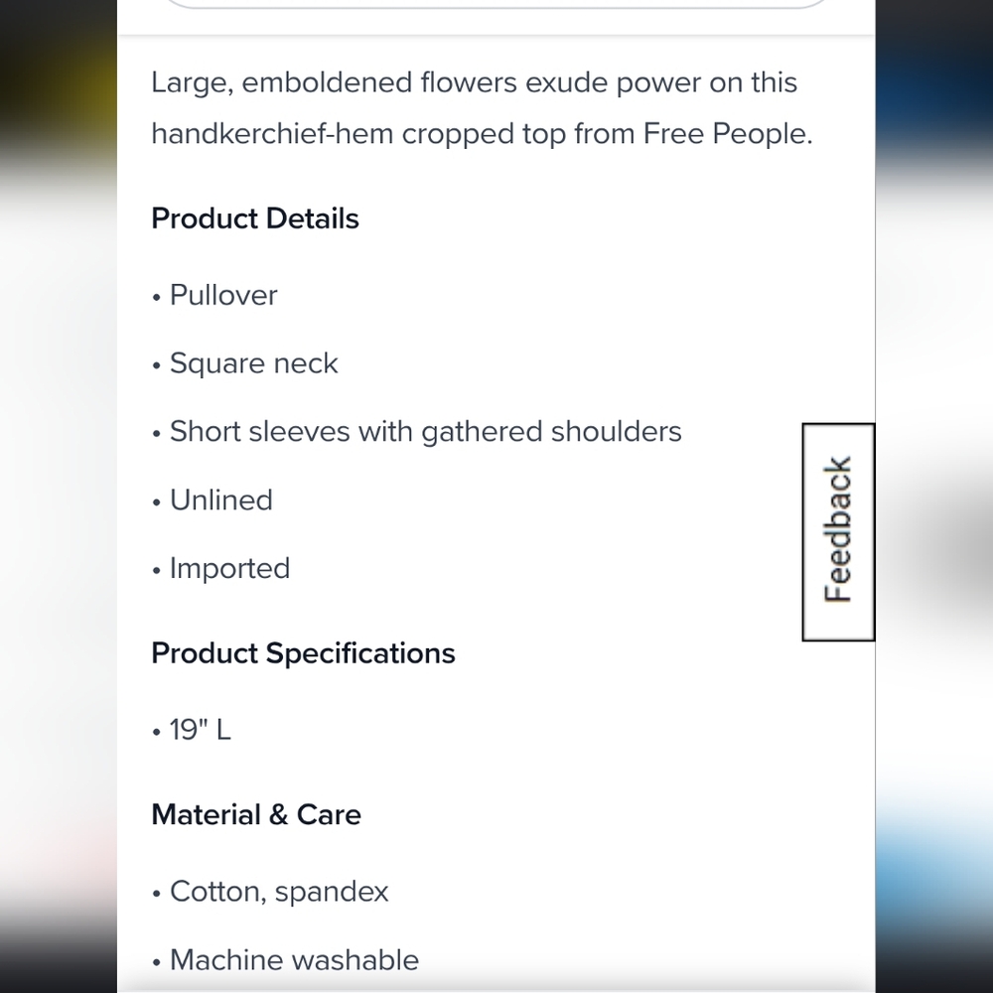Screen dimensions: 993x993
Task: Select the Pullover bullet item
Action: 223,295
